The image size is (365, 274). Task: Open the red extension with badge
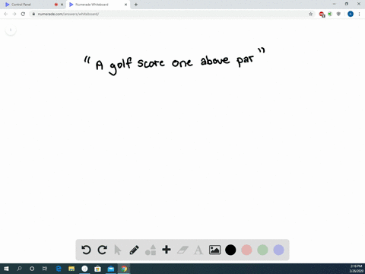(322, 14)
